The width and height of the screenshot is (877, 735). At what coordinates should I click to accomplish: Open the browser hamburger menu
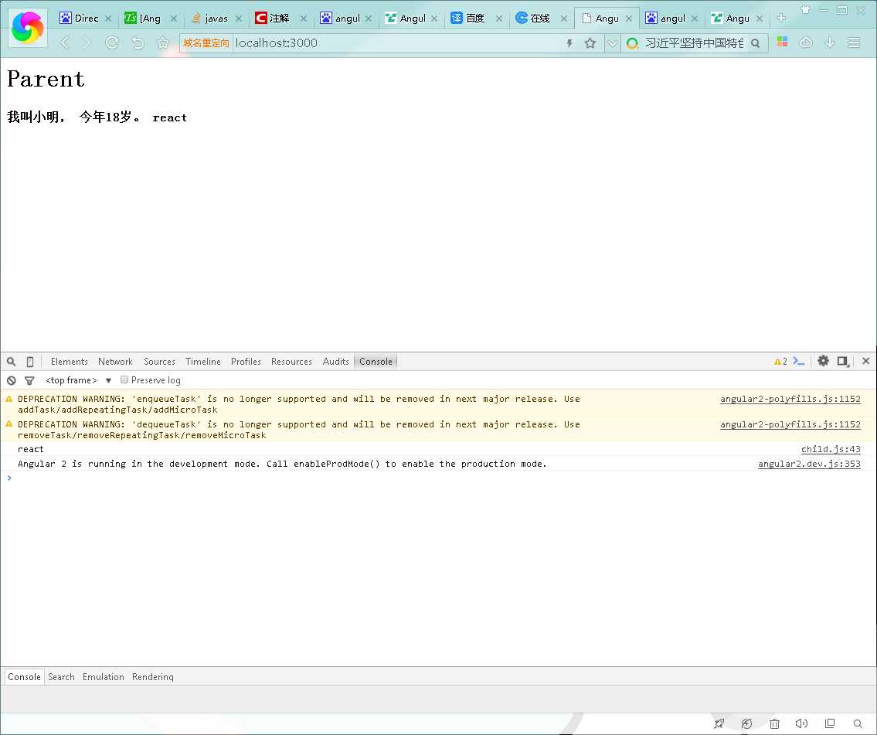pos(854,43)
